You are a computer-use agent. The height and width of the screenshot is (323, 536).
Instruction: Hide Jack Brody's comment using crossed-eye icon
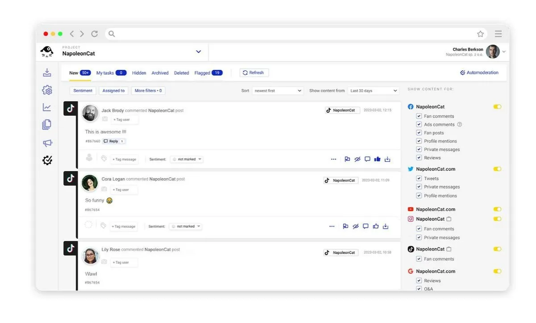[x=357, y=159]
